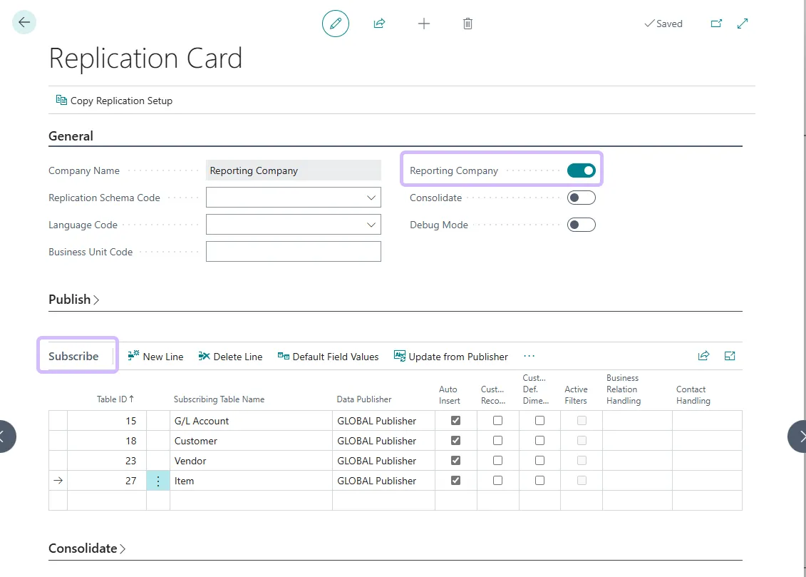Click the Share icon in the top toolbar

(379, 23)
